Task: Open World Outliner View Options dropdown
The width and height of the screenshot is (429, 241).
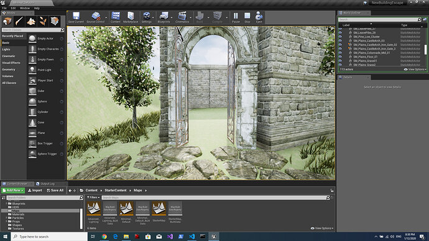Action: tap(415, 70)
